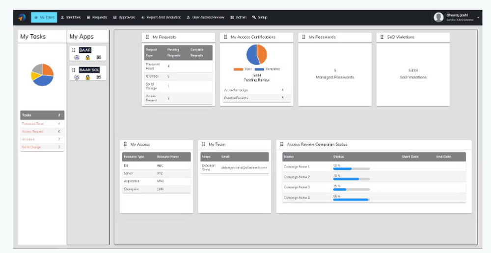Click the message icon under the BAAR app
The height and width of the screenshot is (253, 491).
99,57
